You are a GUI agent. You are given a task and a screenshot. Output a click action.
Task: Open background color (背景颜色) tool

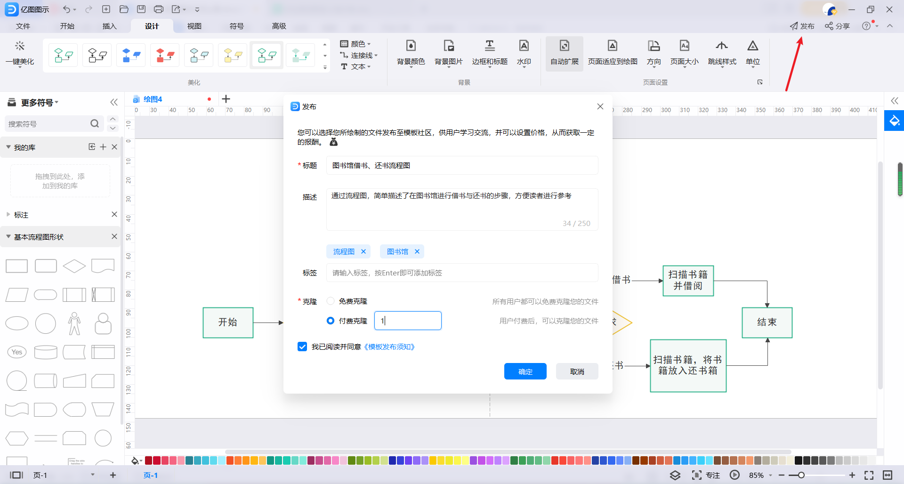(411, 46)
